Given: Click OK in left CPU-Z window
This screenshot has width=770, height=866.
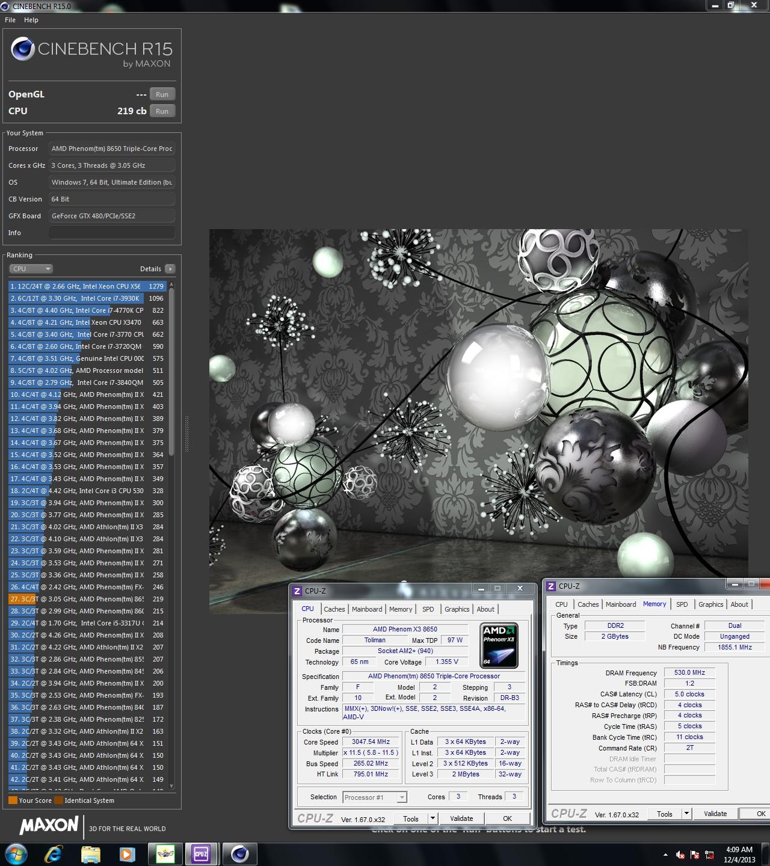Looking at the screenshot, I should click(508, 818).
